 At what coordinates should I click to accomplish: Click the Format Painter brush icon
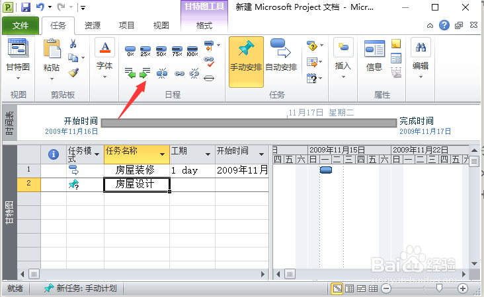click(73, 73)
